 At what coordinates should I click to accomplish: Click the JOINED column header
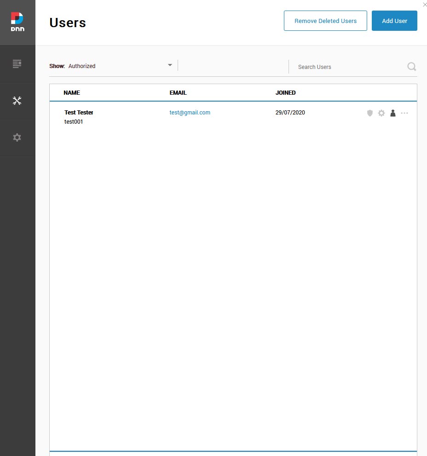click(x=286, y=92)
